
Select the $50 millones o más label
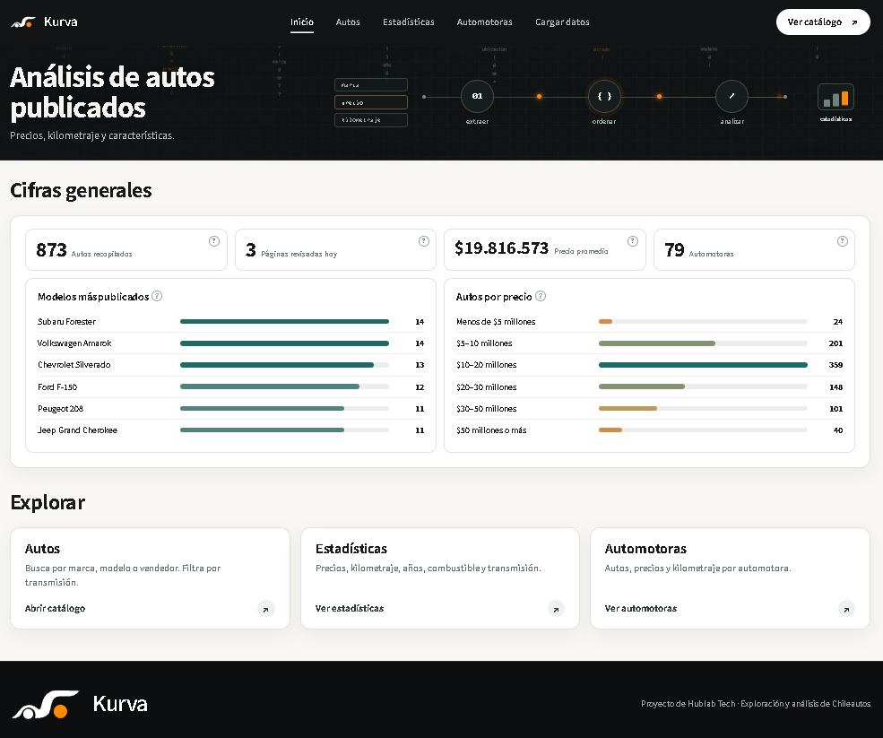pos(491,430)
